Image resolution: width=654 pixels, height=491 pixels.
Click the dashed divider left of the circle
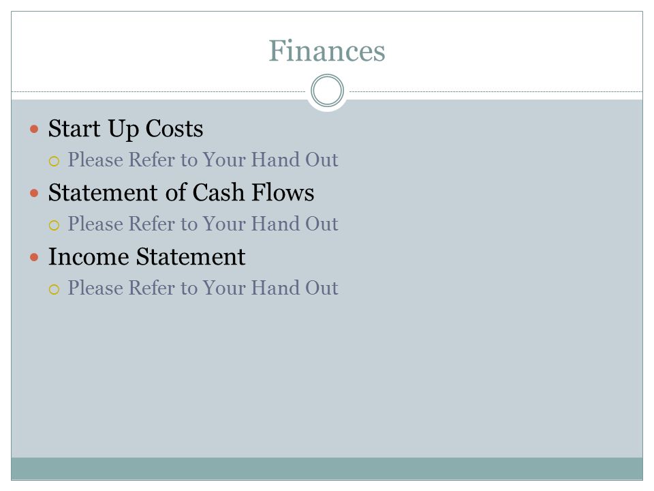[x=159, y=91]
